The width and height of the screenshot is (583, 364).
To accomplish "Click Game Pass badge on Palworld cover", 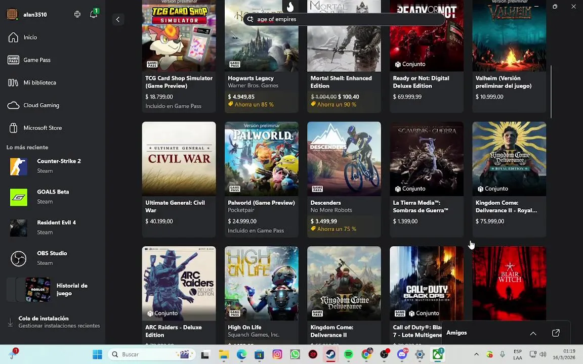I will pyautogui.click(x=235, y=189).
